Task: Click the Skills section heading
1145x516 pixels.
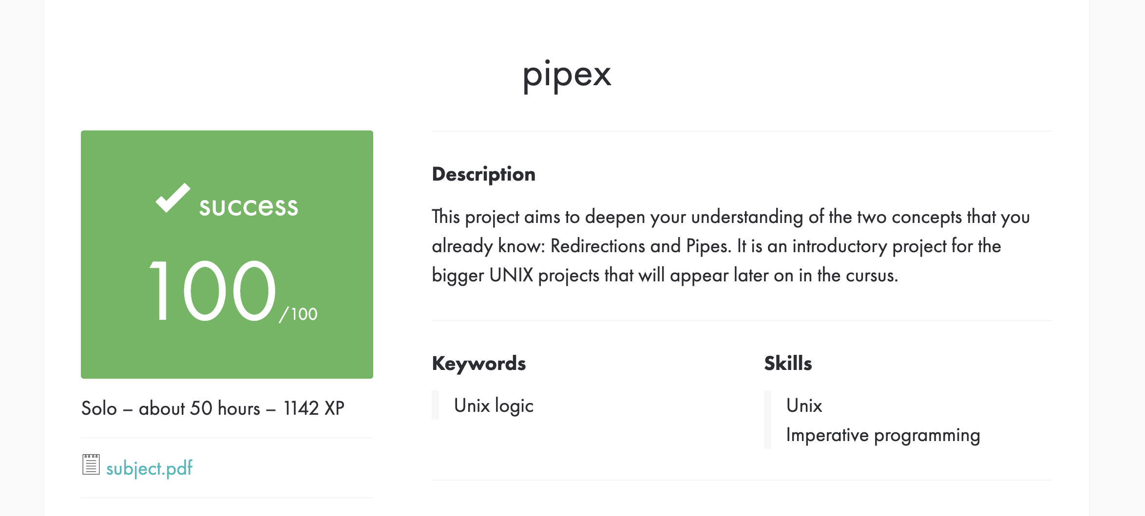Action: click(x=787, y=363)
